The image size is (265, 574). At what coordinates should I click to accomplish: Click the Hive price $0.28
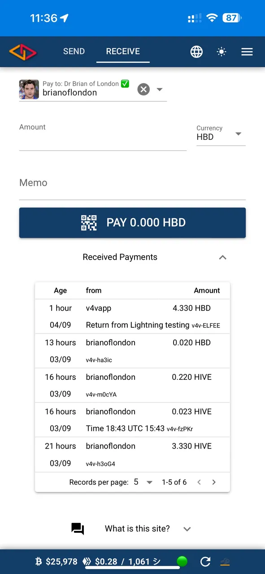[x=106, y=561]
